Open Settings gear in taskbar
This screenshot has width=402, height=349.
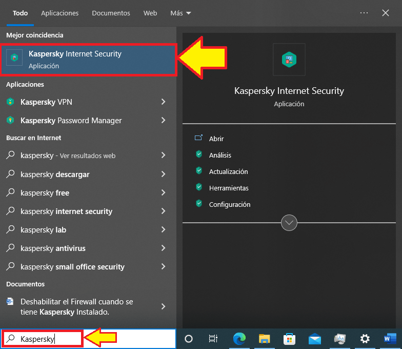pos(365,339)
